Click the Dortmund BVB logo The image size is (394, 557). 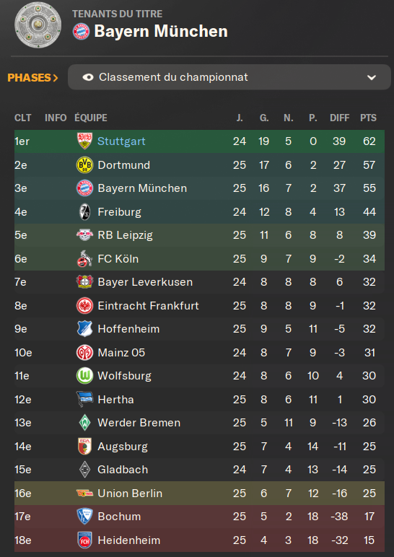[x=84, y=165]
